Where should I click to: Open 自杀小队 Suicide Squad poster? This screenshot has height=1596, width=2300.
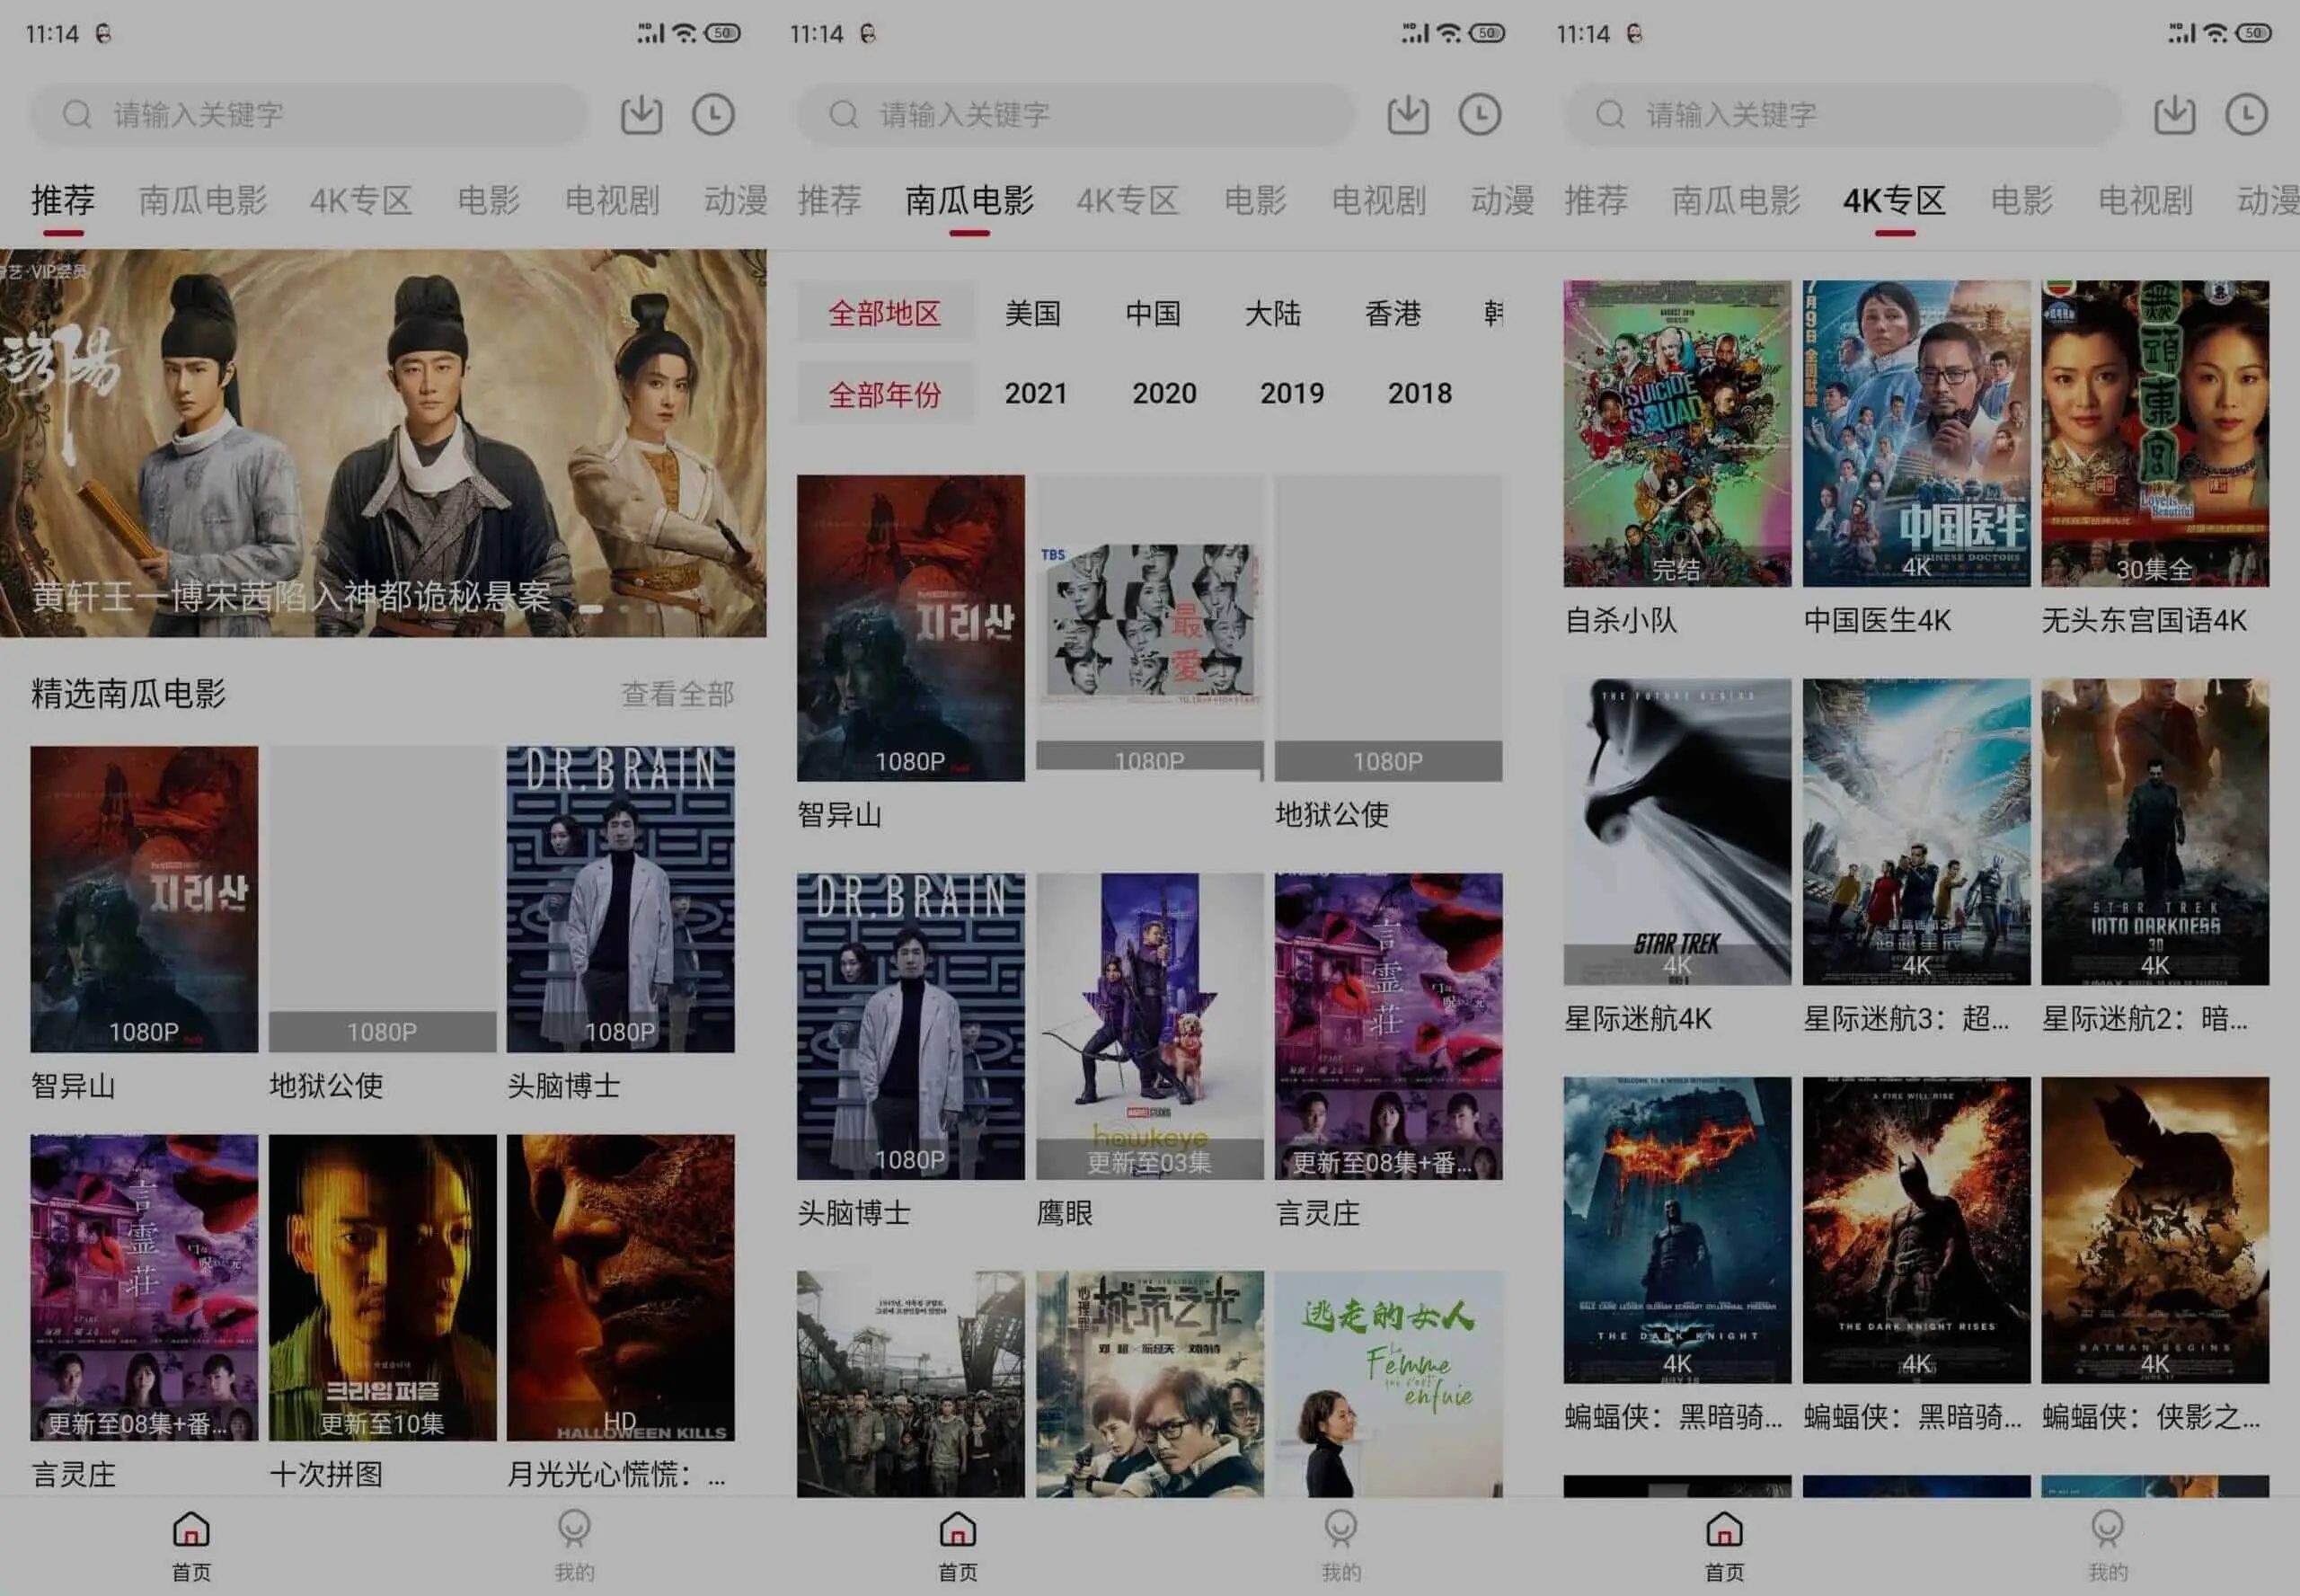tap(1676, 433)
